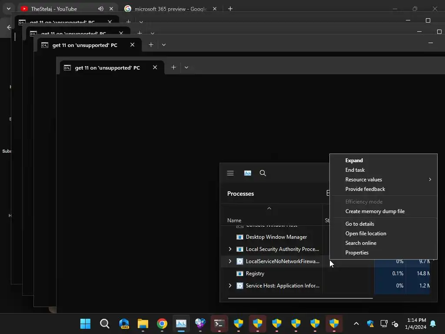Launch Edge Preview from taskbar

[124, 324]
